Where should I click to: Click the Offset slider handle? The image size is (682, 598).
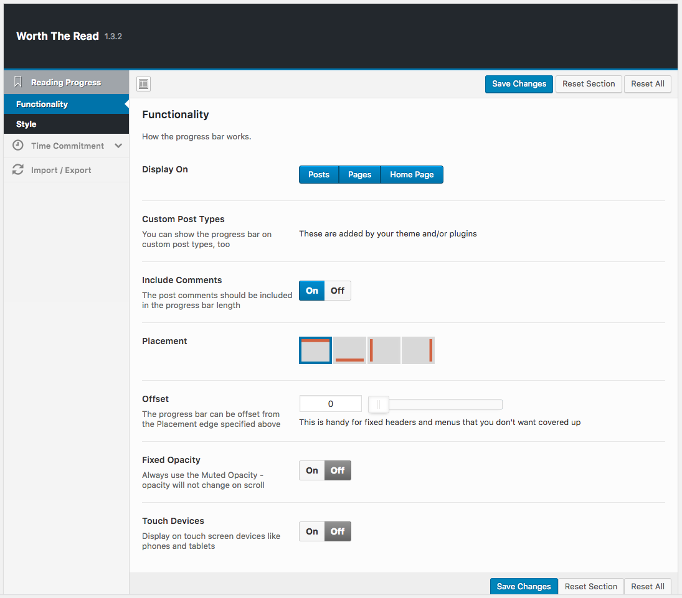(x=379, y=404)
